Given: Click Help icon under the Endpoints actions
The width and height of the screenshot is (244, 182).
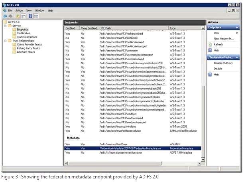Looking at the screenshot, I should pyautogui.click(x=210, y=50).
